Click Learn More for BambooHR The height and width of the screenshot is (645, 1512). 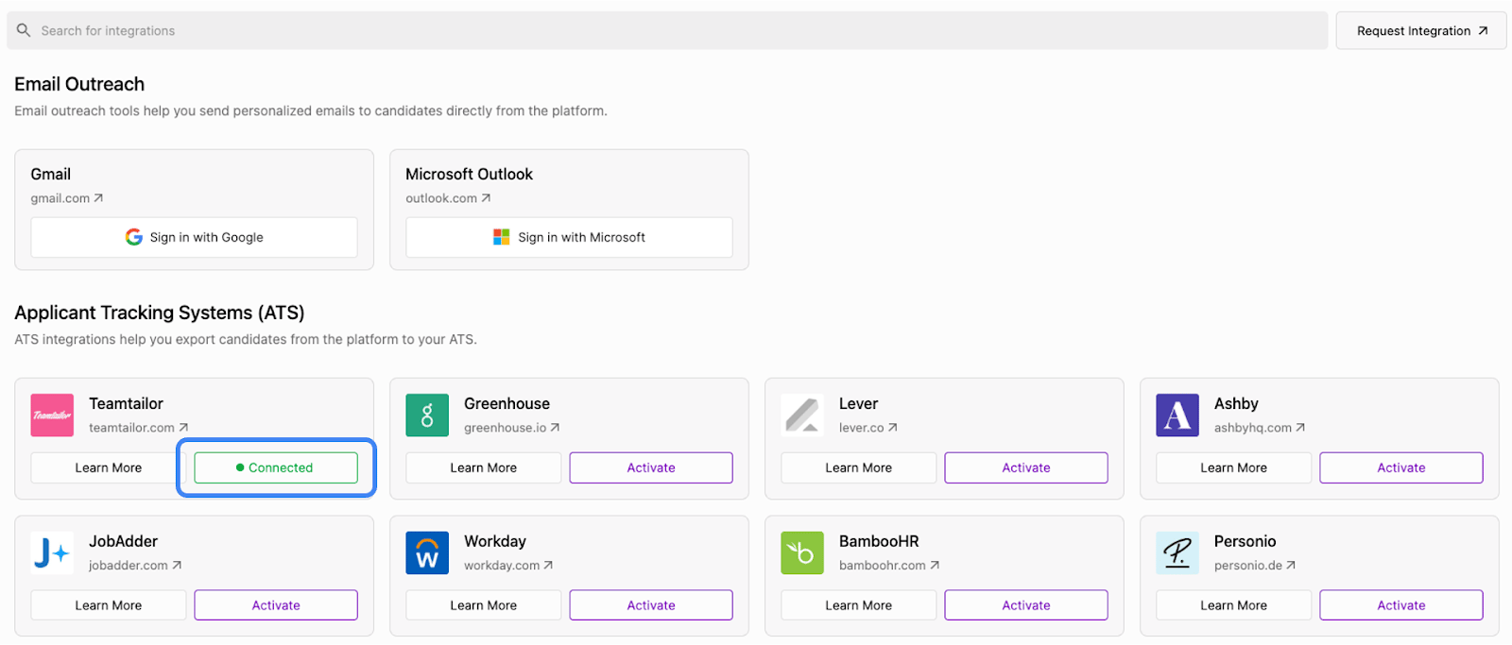(859, 605)
